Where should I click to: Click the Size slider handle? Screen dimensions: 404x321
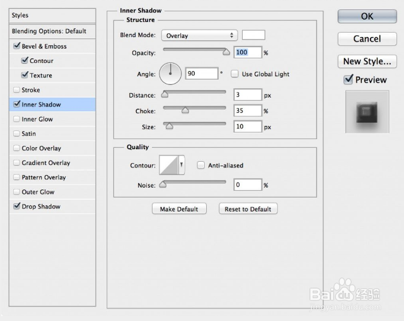pyautogui.click(x=170, y=126)
